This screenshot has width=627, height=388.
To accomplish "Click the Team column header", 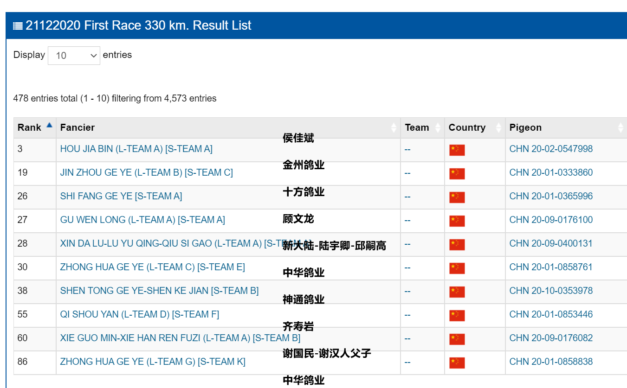I will tap(422, 127).
